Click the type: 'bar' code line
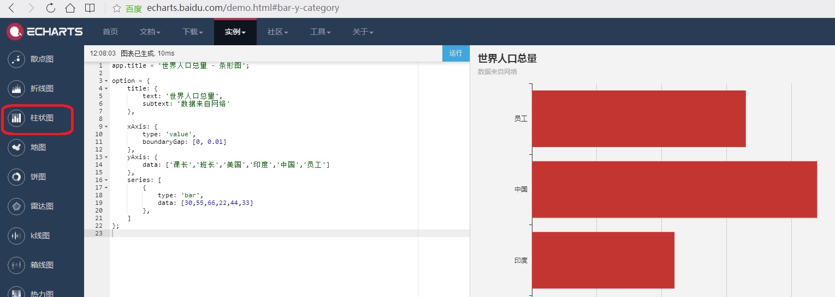The width and height of the screenshot is (835, 297). 180,195
